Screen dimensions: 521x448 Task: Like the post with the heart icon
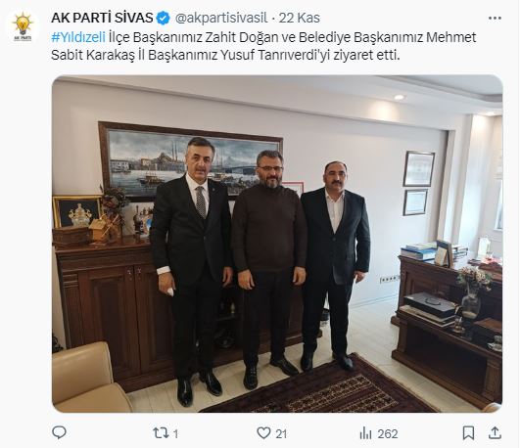(x=263, y=433)
